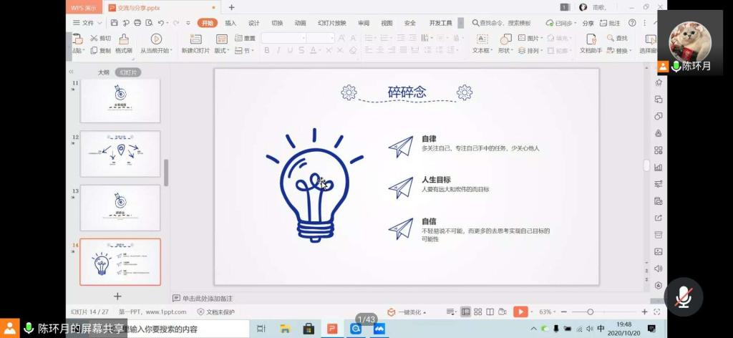Expand the 版式 layout dropdown

[x=223, y=51]
